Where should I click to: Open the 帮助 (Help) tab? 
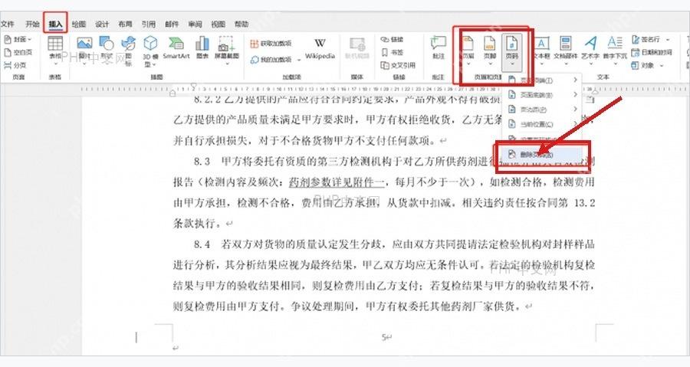pos(242,25)
